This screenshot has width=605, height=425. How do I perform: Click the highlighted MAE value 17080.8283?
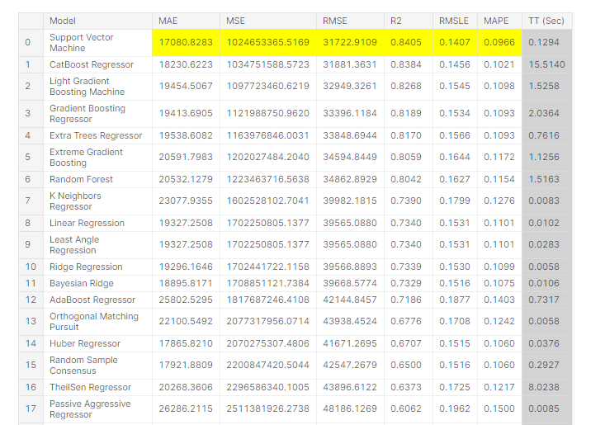point(185,43)
